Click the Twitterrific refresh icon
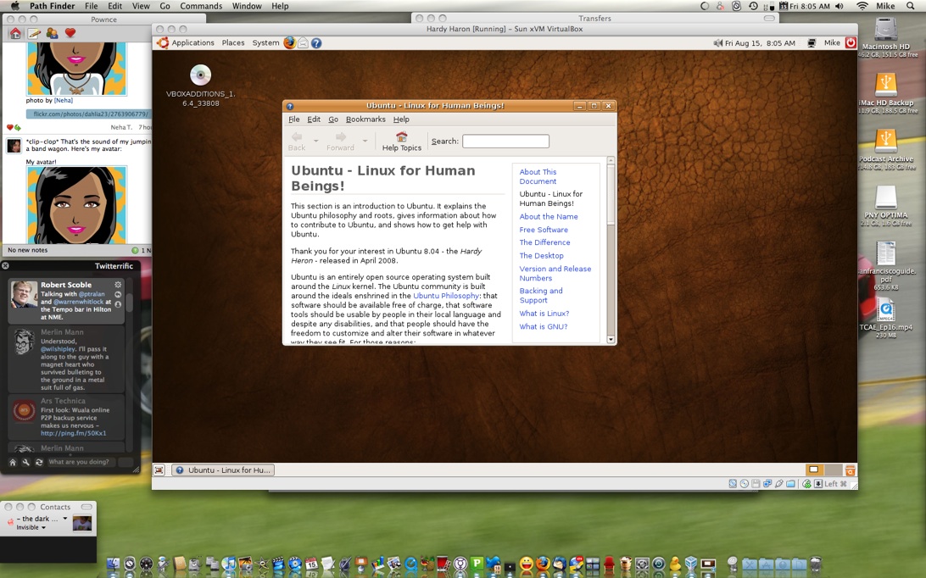The image size is (926, 578). (39, 462)
